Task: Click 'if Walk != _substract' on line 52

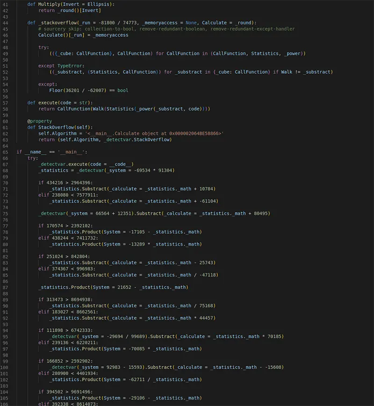Action: 302,72
